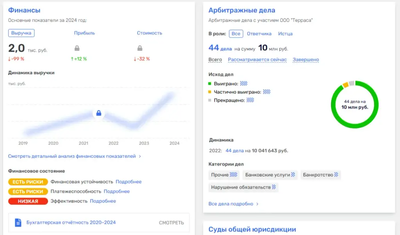This screenshot has width=400, height=235.
Task: Show Всего cases
Action: (215, 60)
